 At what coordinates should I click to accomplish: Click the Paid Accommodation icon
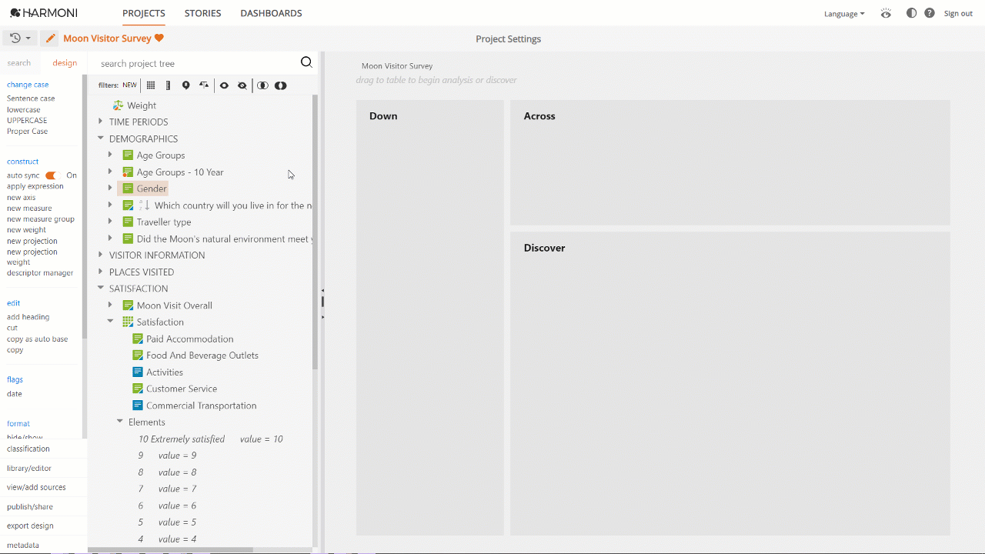pos(138,339)
